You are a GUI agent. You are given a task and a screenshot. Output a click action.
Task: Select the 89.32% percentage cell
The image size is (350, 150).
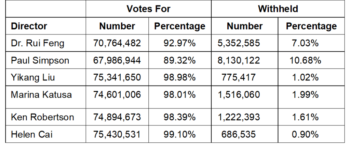coord(179,60)
